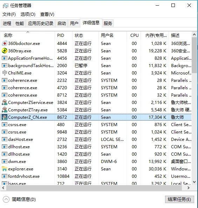The height and width of the screenshot is (208, 198).
Task: Sort by the 状态 column header
Action: [x=86, y=35]
